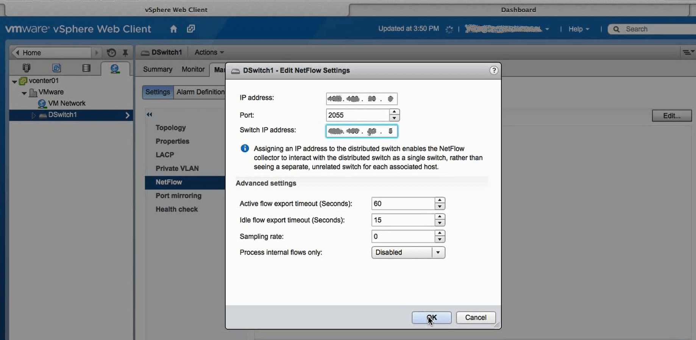The width and height of the screenshot is (696, 340).
Task: Open the recent objects icon next to home
Action: (x=191, y=29)
